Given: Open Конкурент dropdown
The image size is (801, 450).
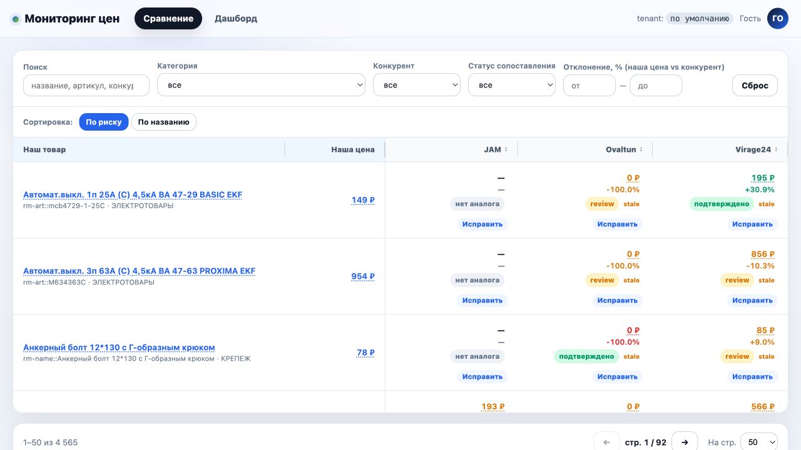Looking at the screenshot, I should click(417, 85).
